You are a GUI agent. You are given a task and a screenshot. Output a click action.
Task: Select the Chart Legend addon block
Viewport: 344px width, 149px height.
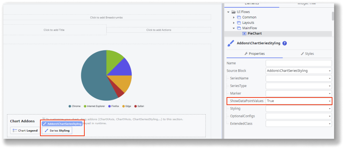pyautogui.click(x=25, y=130)
